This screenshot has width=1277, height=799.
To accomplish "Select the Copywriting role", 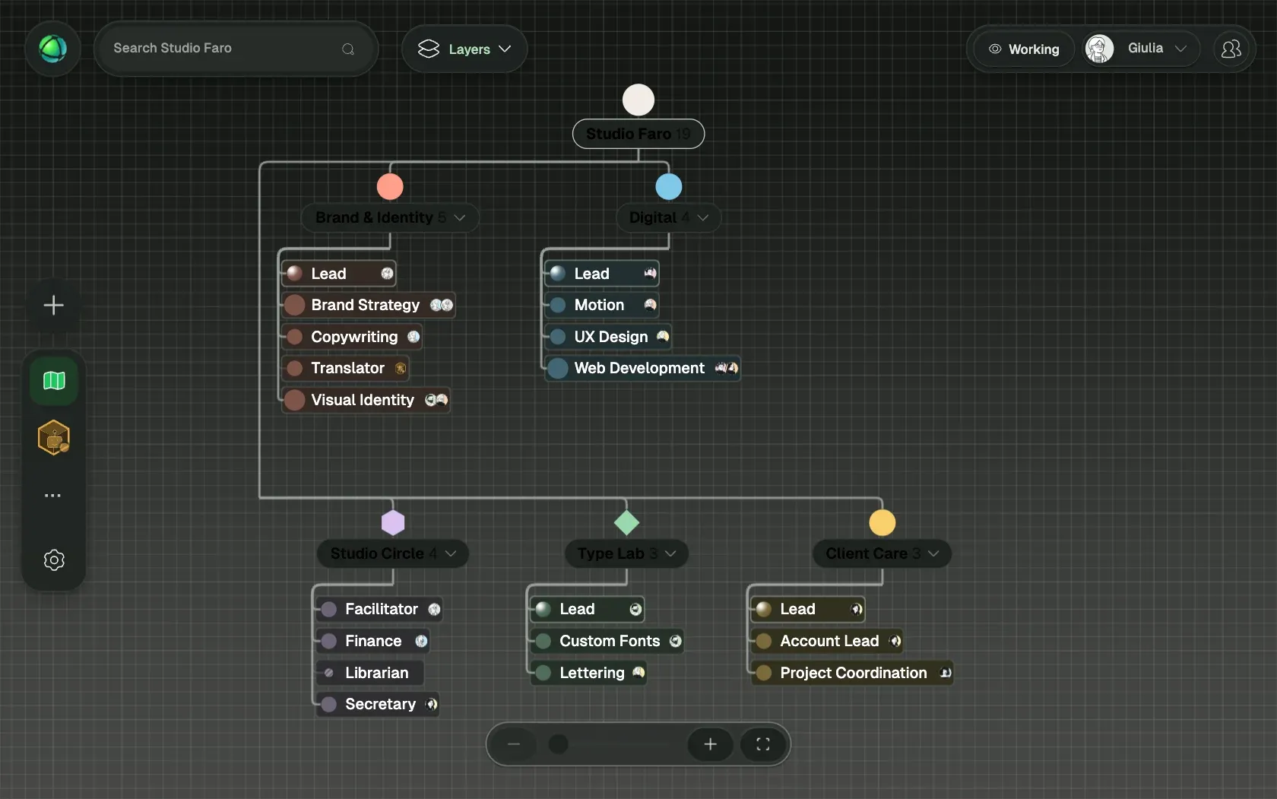I will (353, 337).
